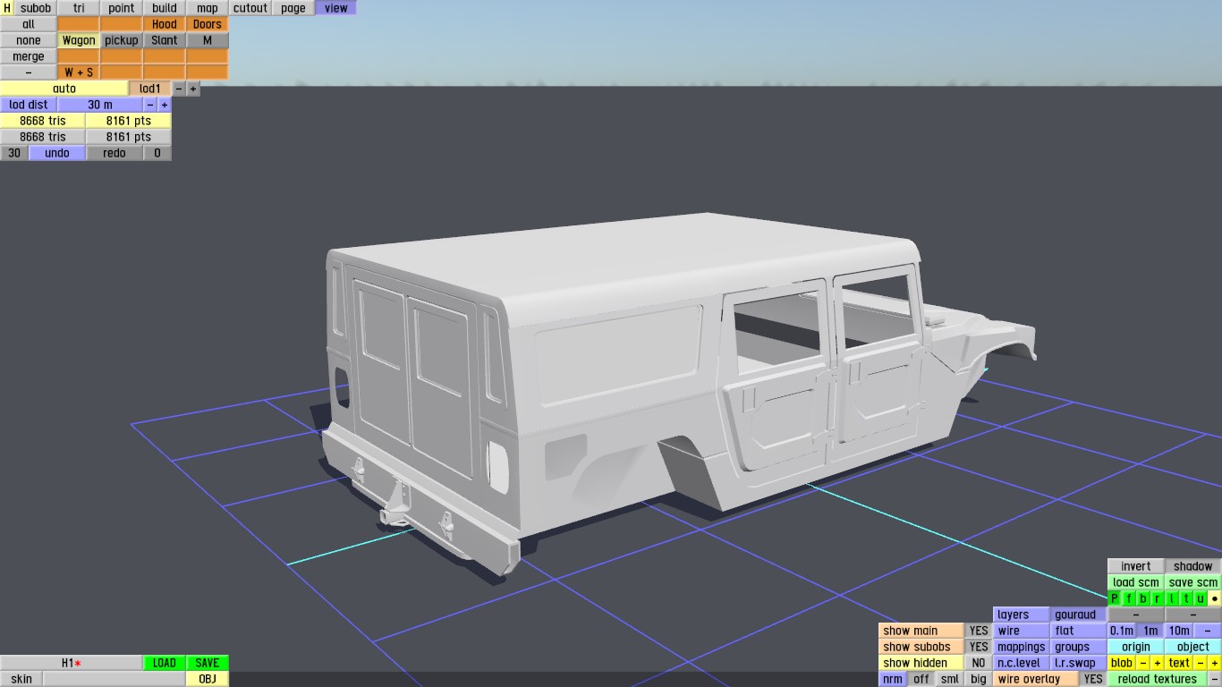
Task: Switch to the build tab
Action: [165, 8]
